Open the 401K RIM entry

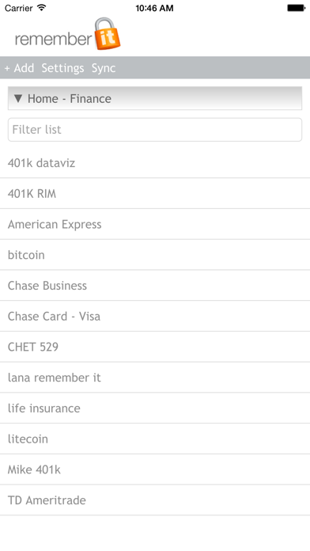pyautogui.click(x=155, y=194)
